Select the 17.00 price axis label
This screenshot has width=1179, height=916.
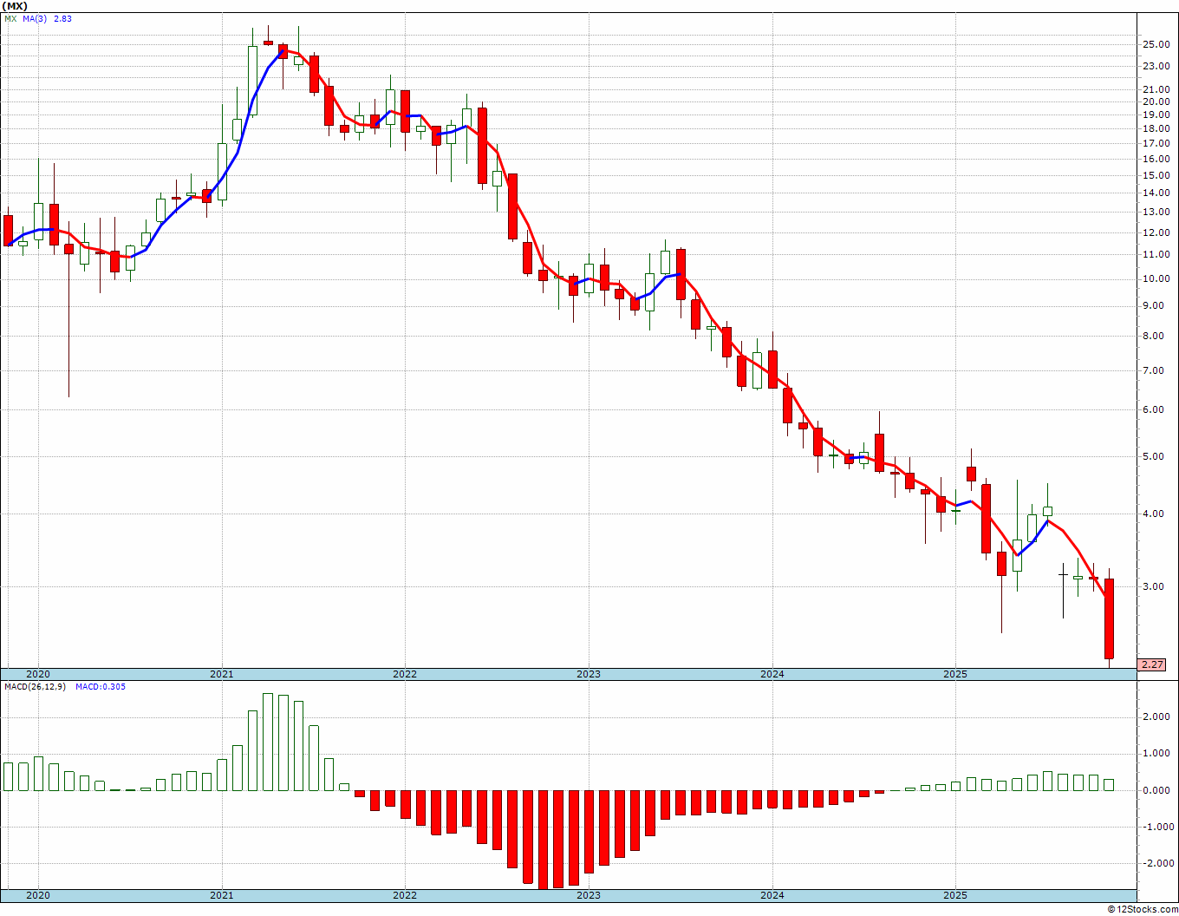tap(1156, 143)
